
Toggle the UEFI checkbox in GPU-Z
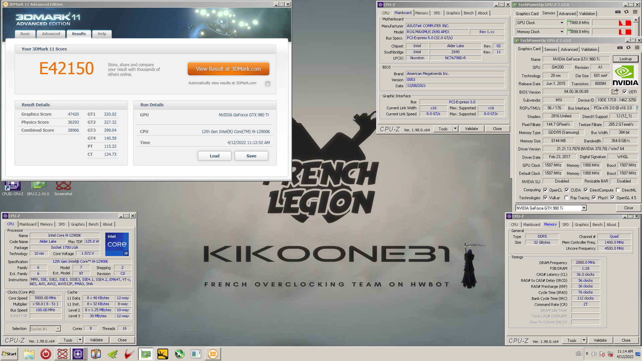point(624,92)
